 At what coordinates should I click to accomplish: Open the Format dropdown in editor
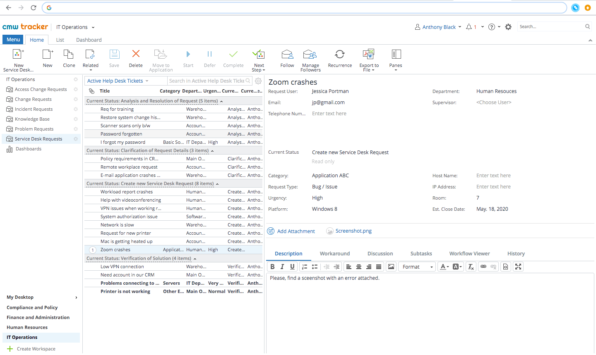click(417, 267)
